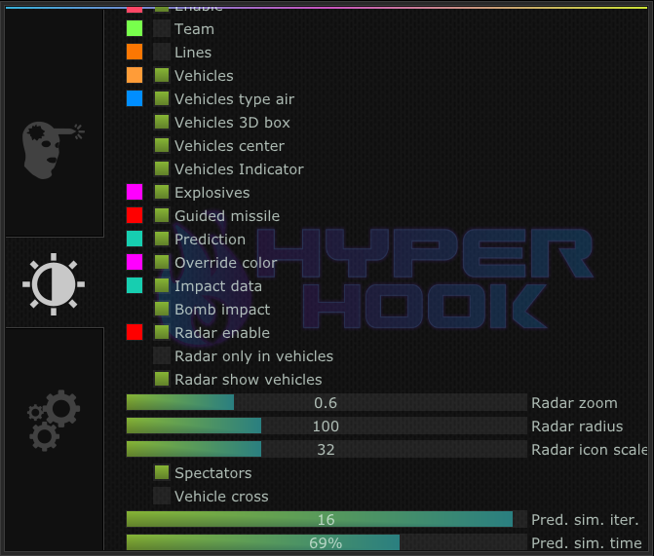
Task: Uncheck the Spectators option
Action: click(162, 473)
